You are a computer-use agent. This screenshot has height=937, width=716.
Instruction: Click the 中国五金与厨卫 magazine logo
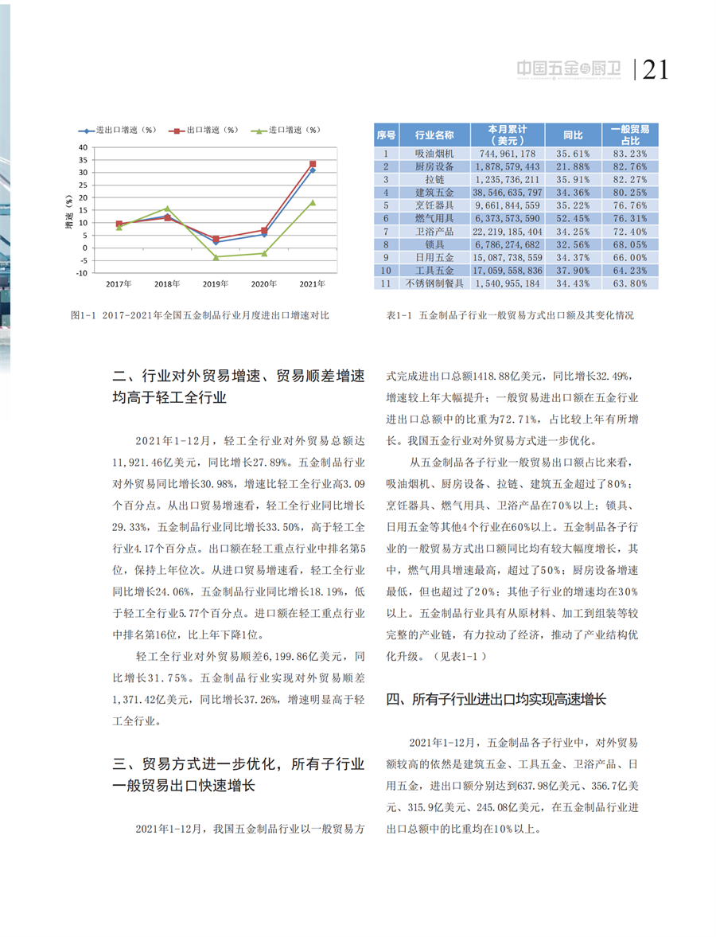pyautogui.click(x=569, y=70)
